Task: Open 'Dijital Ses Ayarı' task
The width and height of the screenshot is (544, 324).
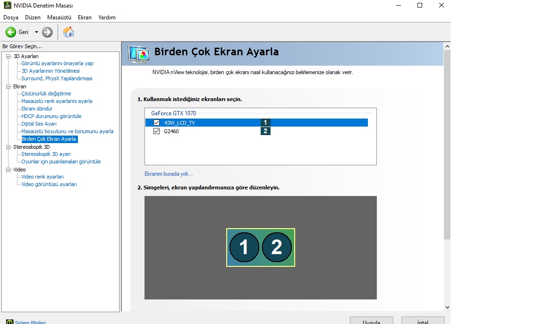Action: [39, 124]
